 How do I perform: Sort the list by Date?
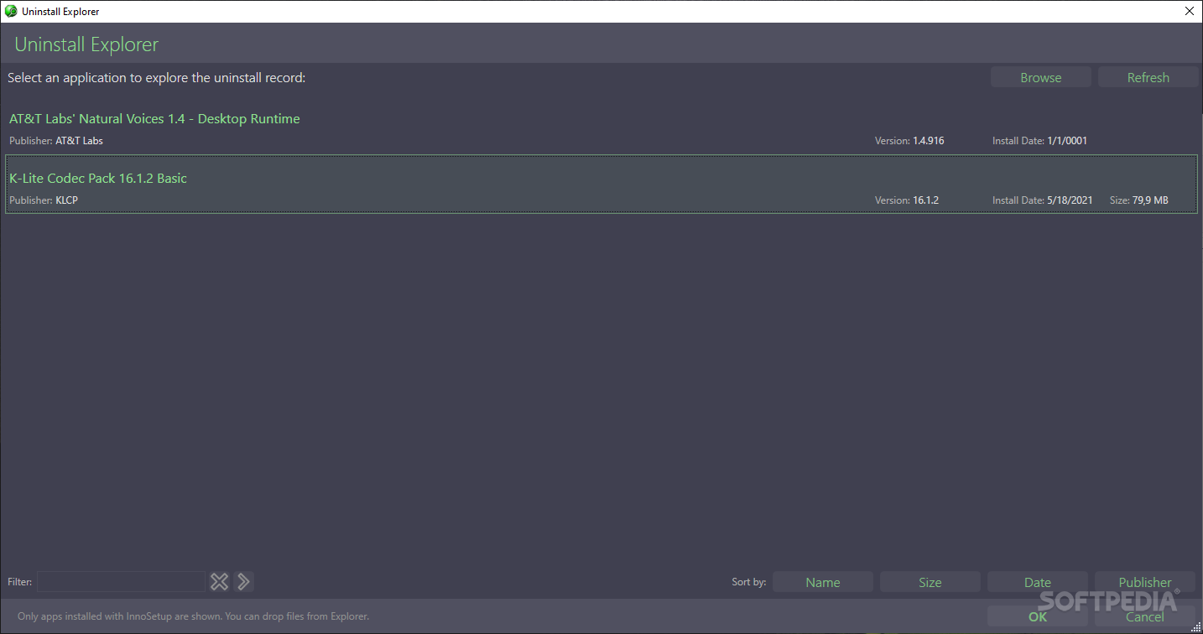[1038, 582]
